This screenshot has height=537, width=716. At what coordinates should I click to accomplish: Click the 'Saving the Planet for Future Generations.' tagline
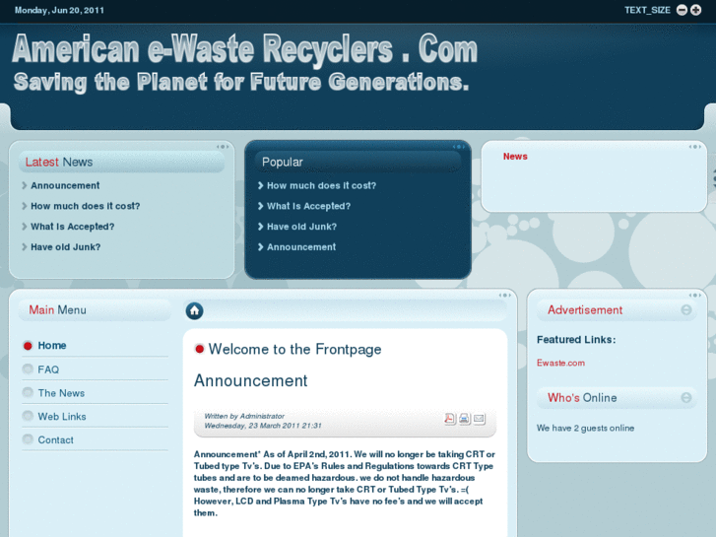point(241,82)
